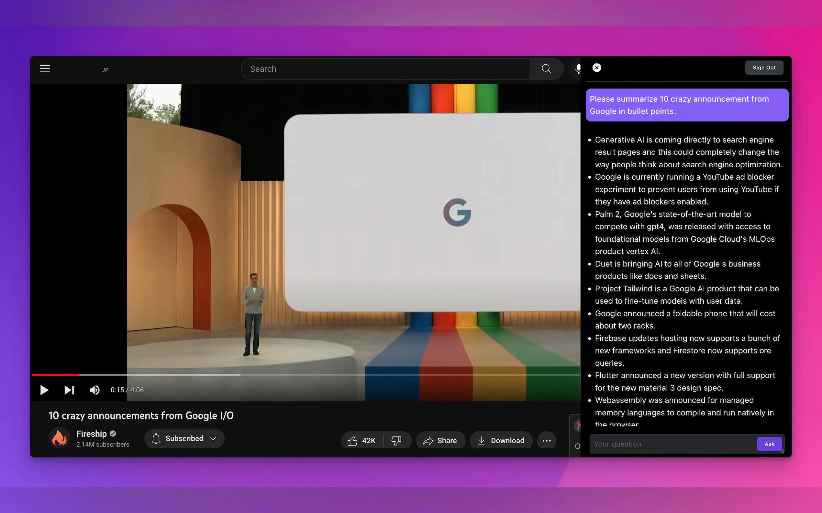Skip to the next video

pos(69,390)
